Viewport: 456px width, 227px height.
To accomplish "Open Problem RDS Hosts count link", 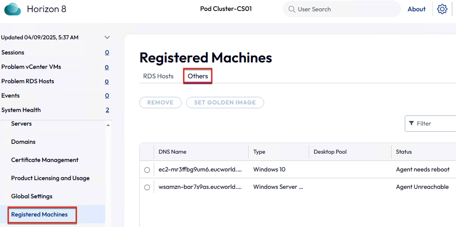I will (107, 82).
